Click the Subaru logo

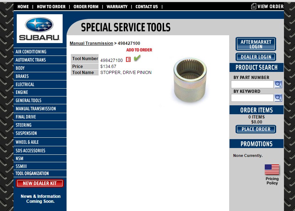[39, 28]
